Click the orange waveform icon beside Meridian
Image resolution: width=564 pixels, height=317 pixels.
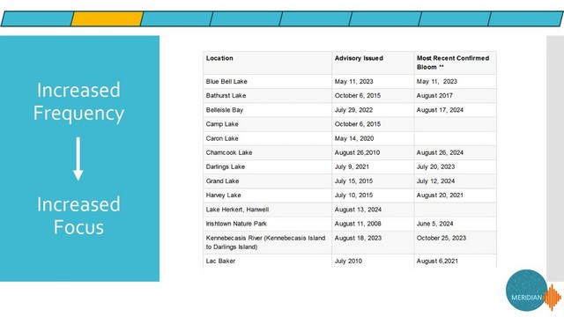(553, 298)
